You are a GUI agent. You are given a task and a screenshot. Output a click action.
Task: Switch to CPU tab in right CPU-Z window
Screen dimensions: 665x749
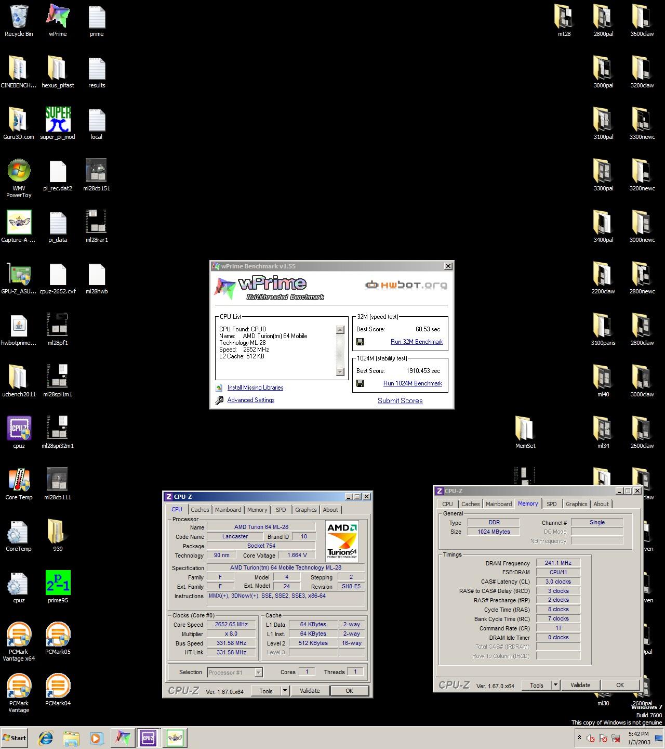click(x=447, y=504)
